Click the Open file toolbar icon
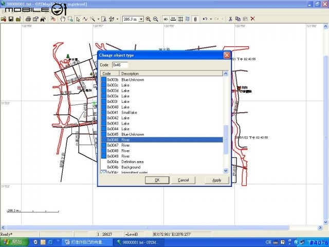This screenshot has height=247, width=329. click(x=4, y=19)
